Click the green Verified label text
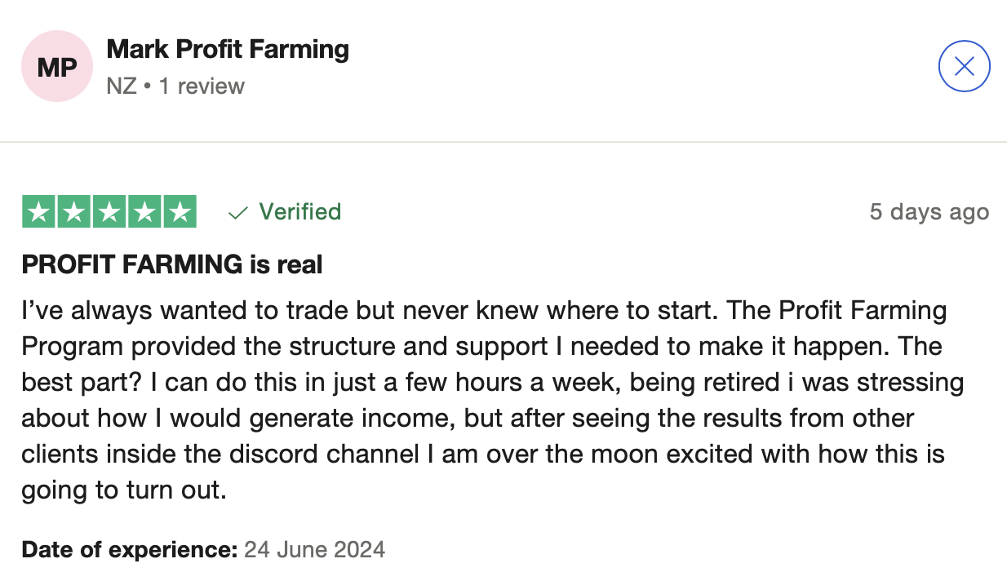This screenshot has height=581, width=1007. point(300,212)
